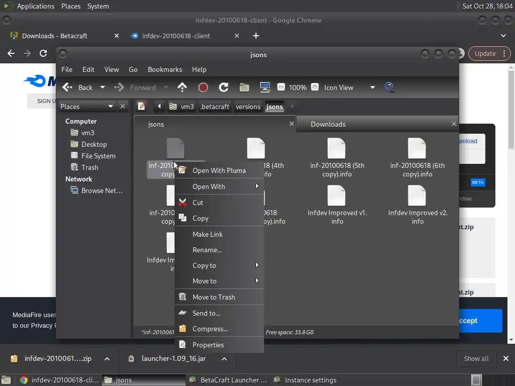Image resolution: width=515 pixels, height=386 pixels.
Task: Open the Icon View mode dropdown
Action: point(372,87)
